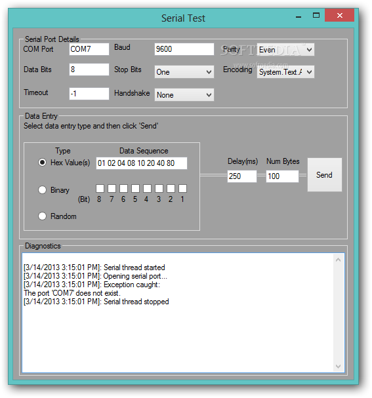Click 'Serial thread stopped' log line
The height and width of the screenshot is (398, 372).
point(96,302)
